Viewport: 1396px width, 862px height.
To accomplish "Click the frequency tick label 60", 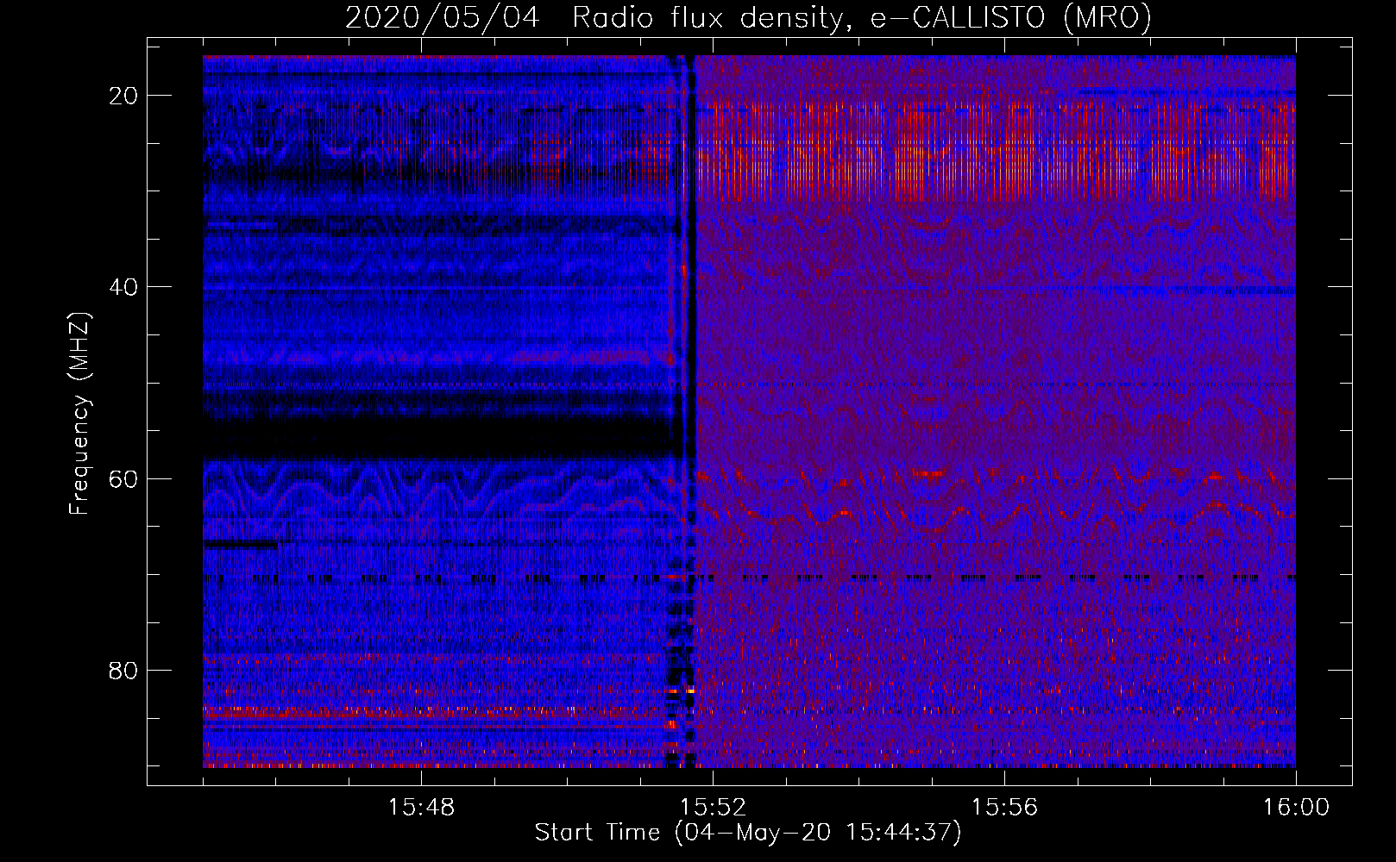I will 124,478.
